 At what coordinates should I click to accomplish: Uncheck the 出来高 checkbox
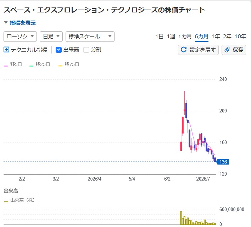point(58,50)
